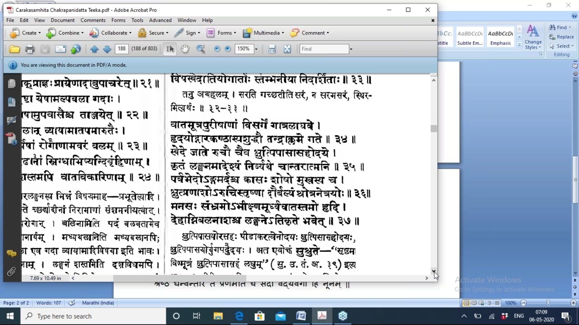Click the Word zoom slider handle
The image size is (579, 325).
tap(548, 302)
